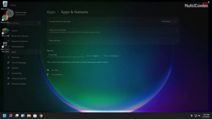212x119 pixels.
Task: Clear the minecraft search text
Action: [82, 55]
